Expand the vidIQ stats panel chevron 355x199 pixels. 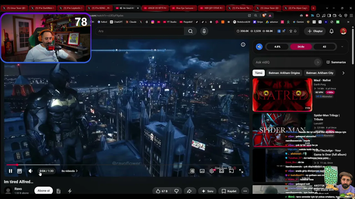click(x=342, y=47)
